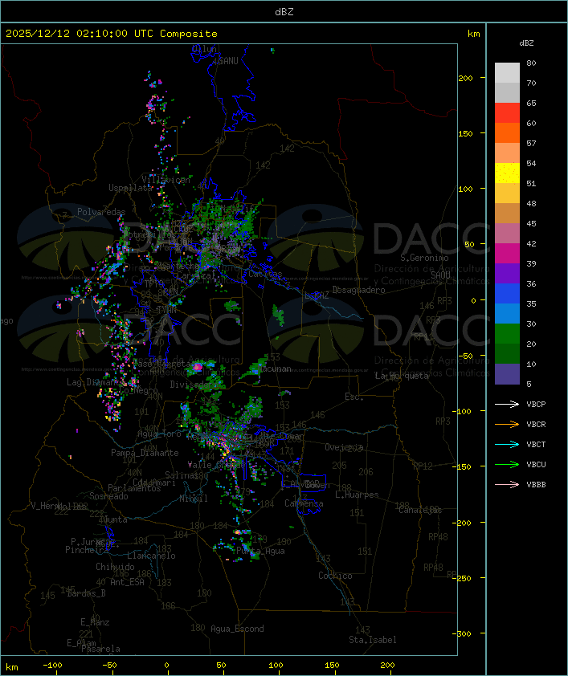Click the pink VBBB arrow icon

507,485
